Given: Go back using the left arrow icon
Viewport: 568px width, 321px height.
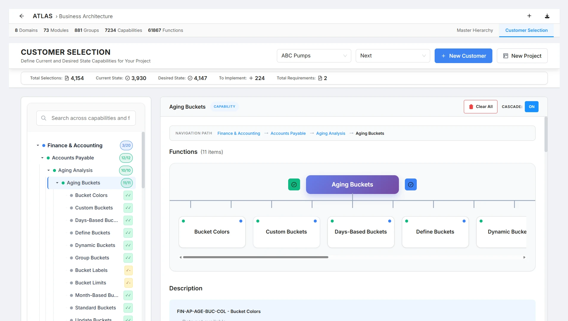Looking at the screenshot, I should 21,16.
